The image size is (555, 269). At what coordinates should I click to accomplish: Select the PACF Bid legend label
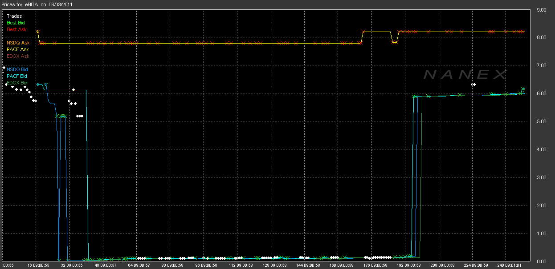pyautogui.click(x=17, y=76)
